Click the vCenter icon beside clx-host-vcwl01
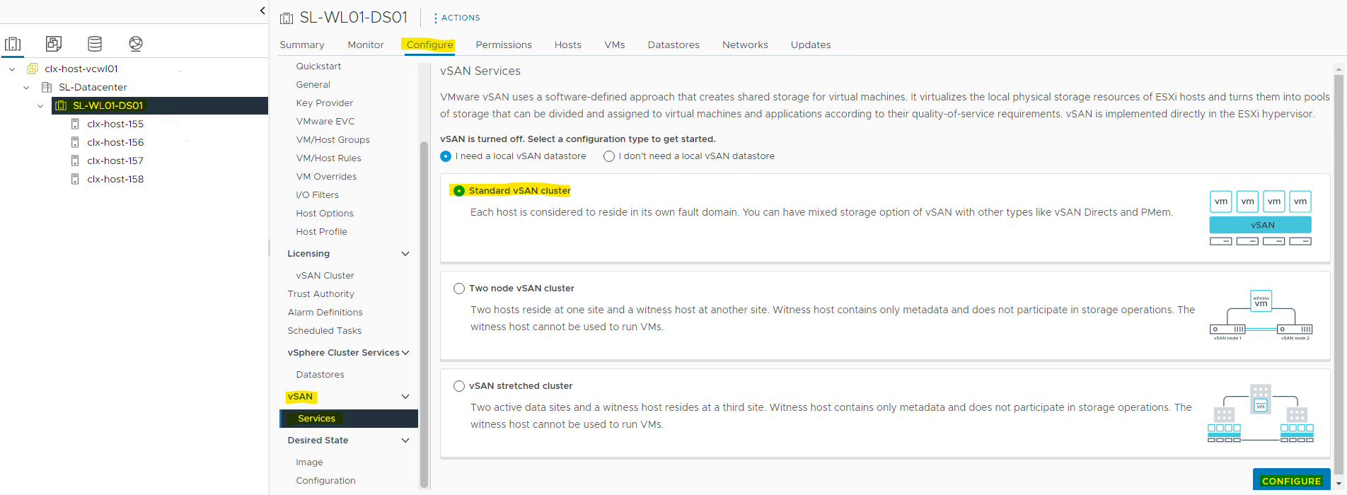1347x495 pixels. click(x=33, y=69)
